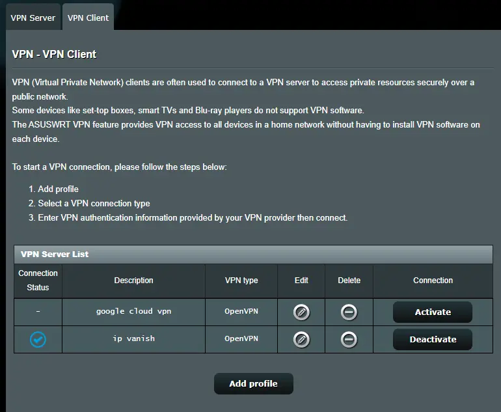Activate the google cloud vpn connection
The height and width of the screenshot is (412, 501).
pos(433,312)
